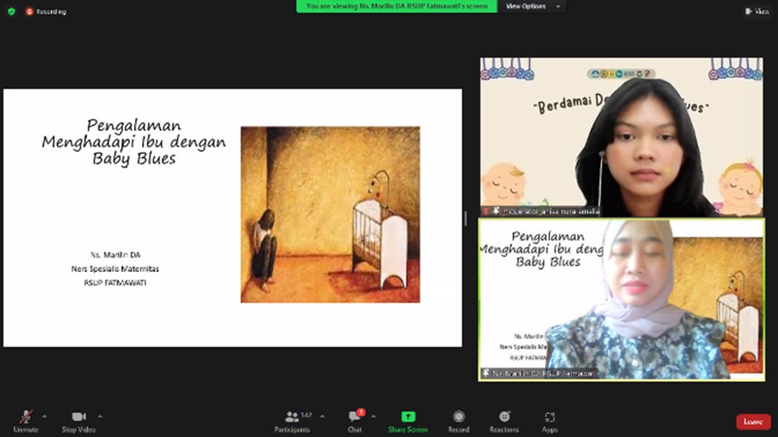Expand audio options arrow beside Unmute

(x=45, y=416)
